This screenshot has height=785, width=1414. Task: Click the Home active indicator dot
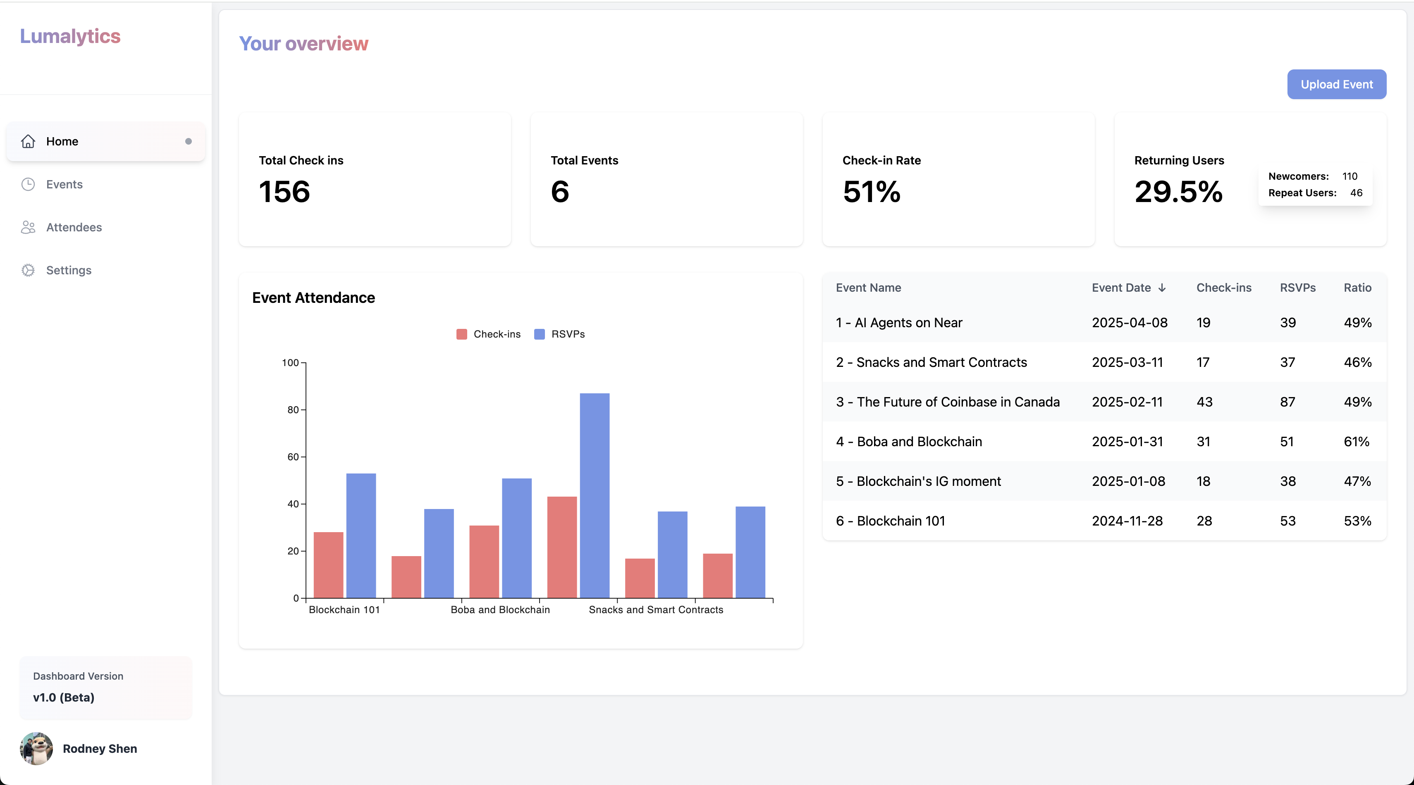188,142
